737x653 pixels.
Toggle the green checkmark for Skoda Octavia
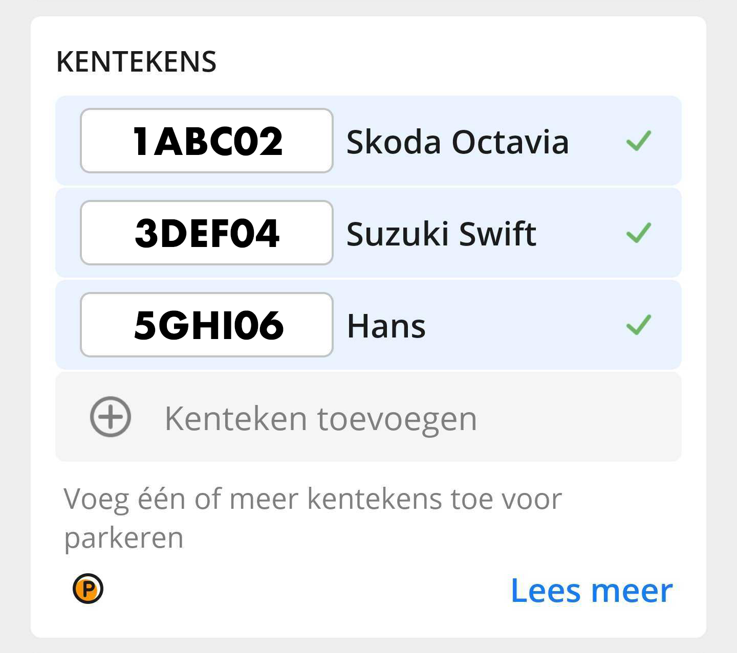[x=639, y=141]
